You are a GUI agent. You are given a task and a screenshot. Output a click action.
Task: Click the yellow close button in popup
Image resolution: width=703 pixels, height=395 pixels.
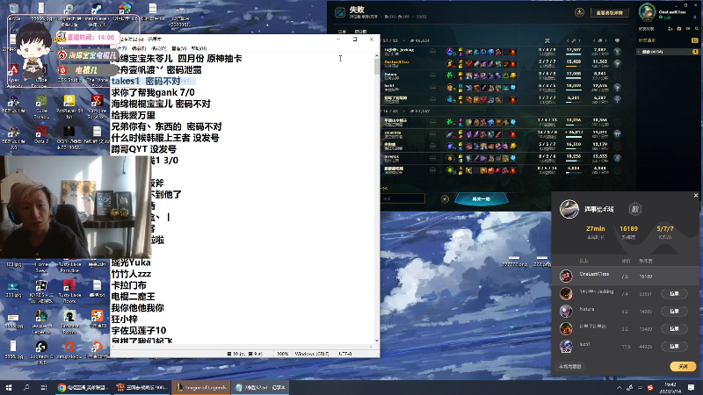point(683,366)
